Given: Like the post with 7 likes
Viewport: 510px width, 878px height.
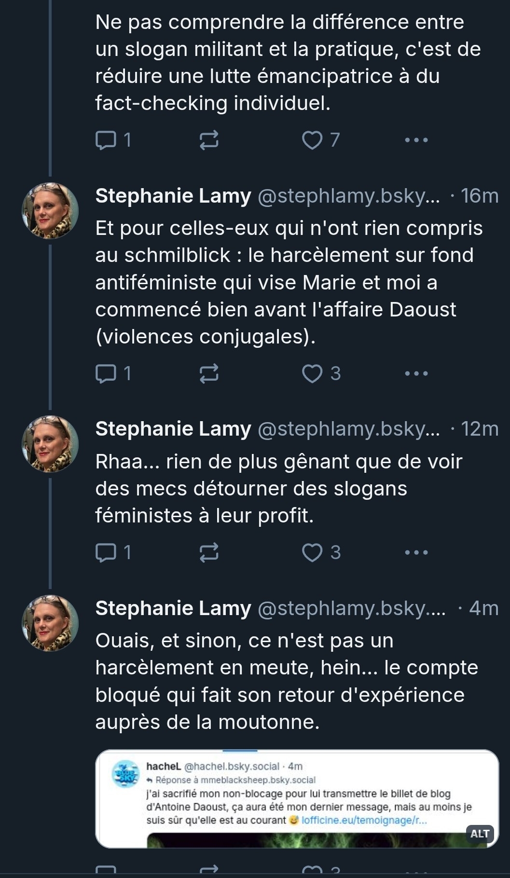Looking at the screenshot, I should (x=312, y=140).
